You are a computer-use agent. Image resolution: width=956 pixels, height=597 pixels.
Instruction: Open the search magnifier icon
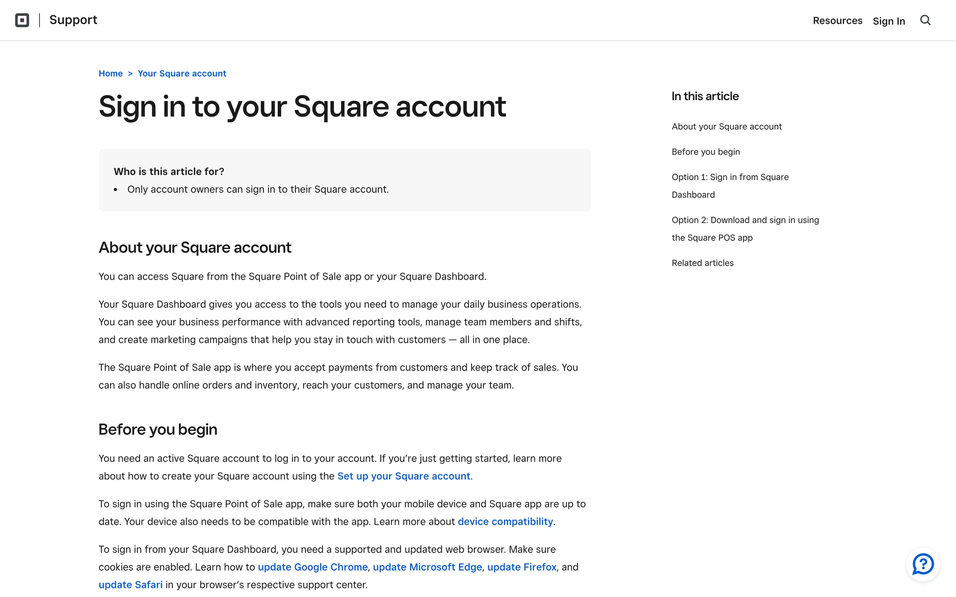925,20
